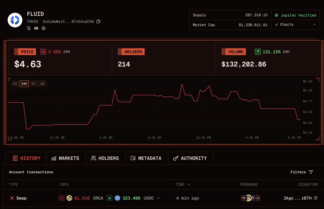Viewport: 324px width, 209px height.
Task: Expand the Charts dropdown
Action: [x=295, y=25]
